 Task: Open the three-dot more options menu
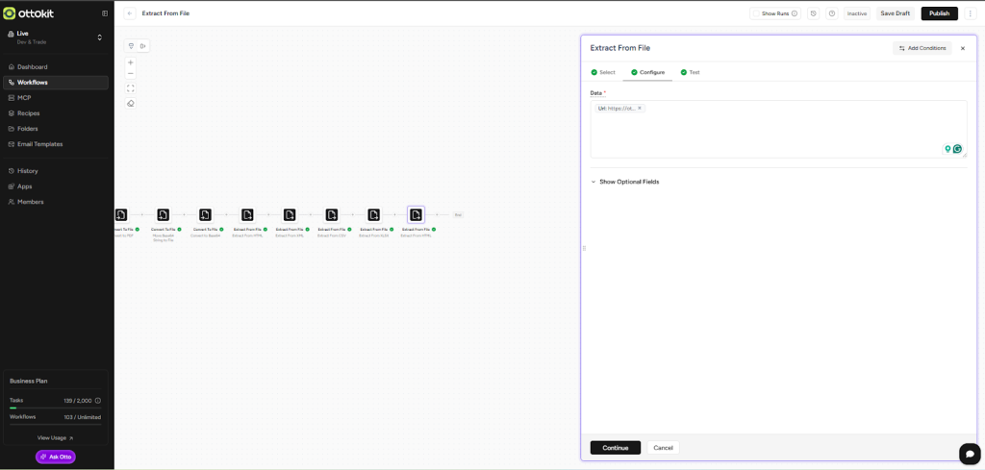click(970, 13)
